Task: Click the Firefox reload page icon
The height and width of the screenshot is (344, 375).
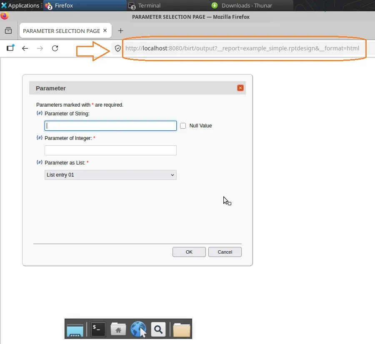Action: pos(55,48)
